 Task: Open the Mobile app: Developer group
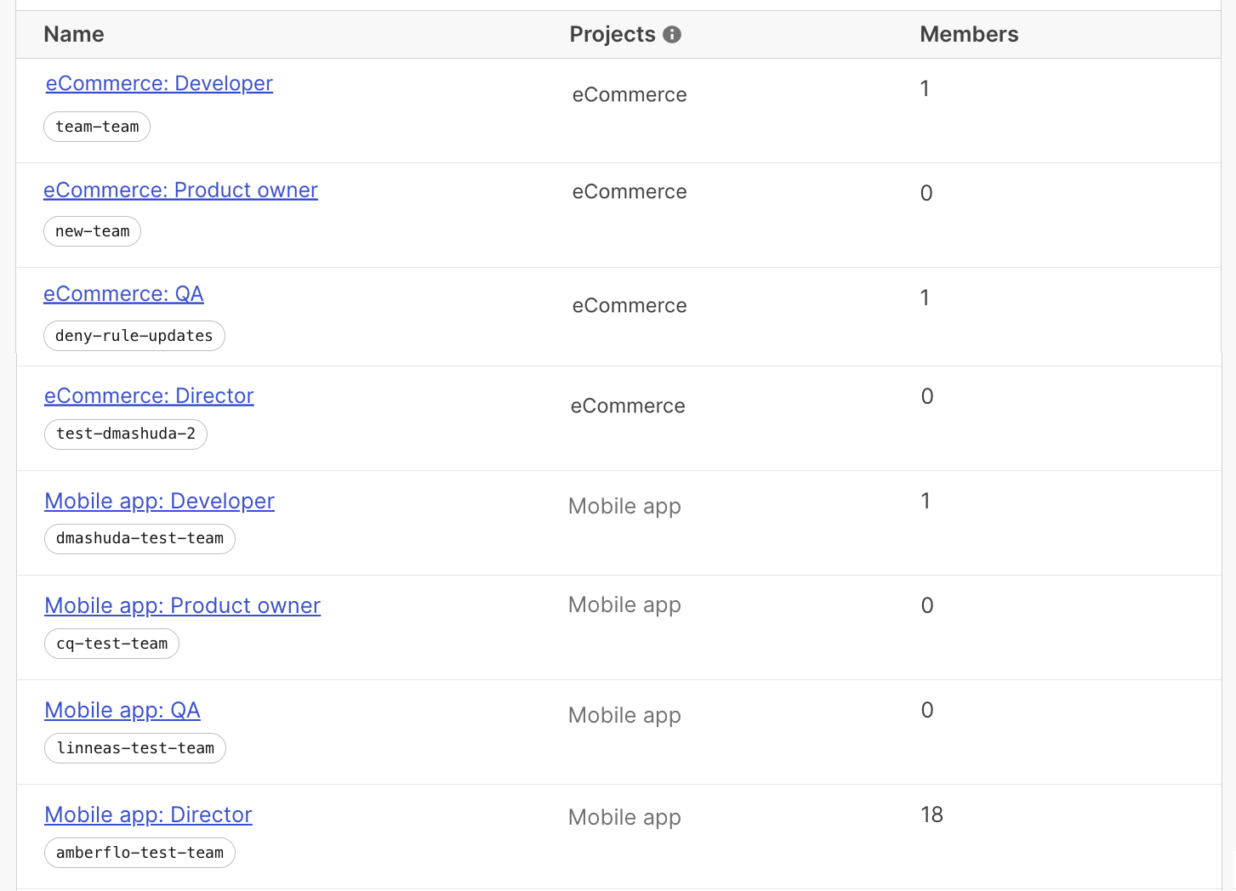pos(159,501)
